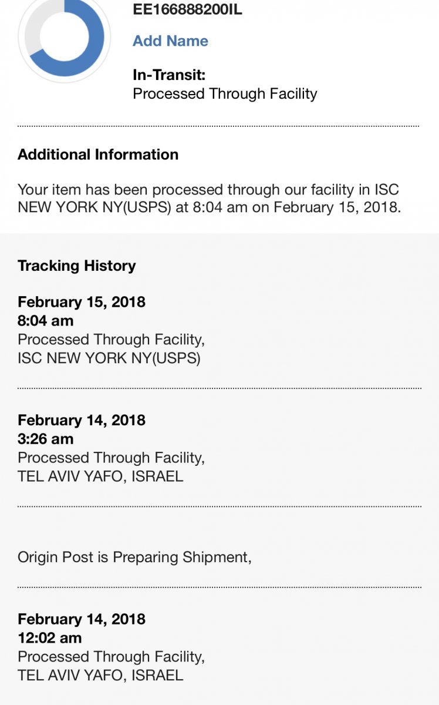Click the 3:26 am timestamp
This screenshot has width=439, height=705.
[x=46, y=439]
